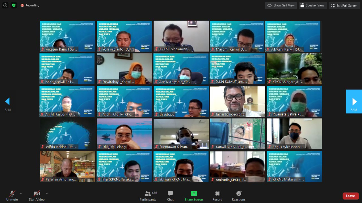Select tavianto noegroho's video tile
Screen dimensions: 362x203
pos(238,101)
